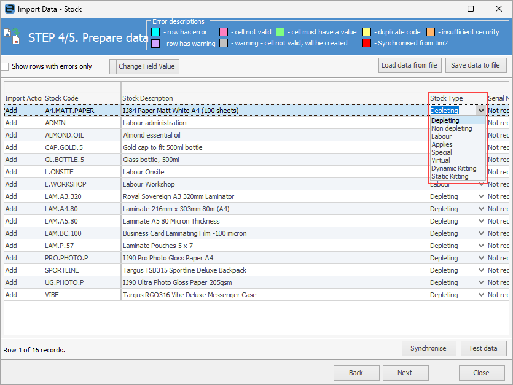Click the Test data button
Image resolution: width=513 pixels, height=385 pixels.
click(x=484, y=348)
